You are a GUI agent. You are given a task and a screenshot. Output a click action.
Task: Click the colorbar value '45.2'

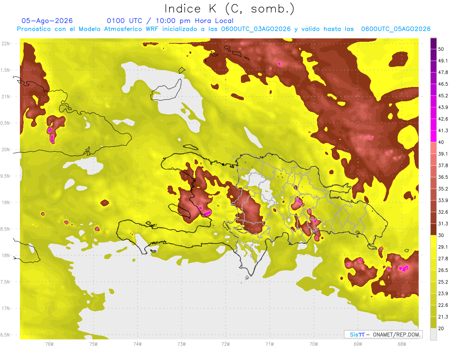(x=443, y=96)
